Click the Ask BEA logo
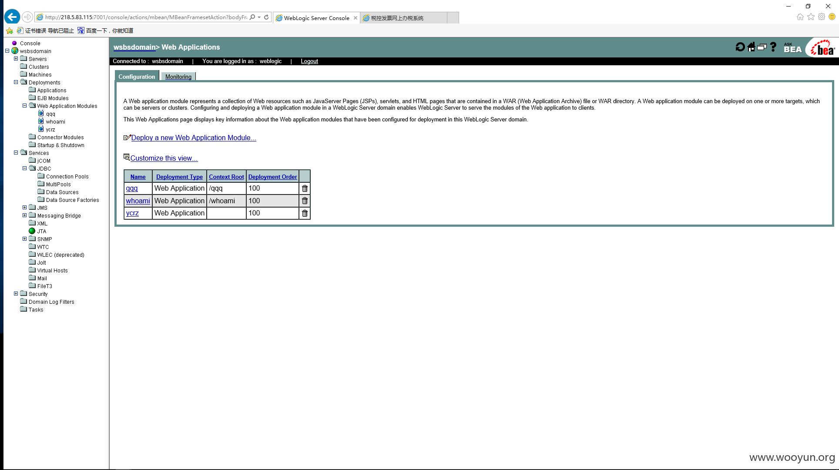This screenshot has height=470, width=839. tap(792, 48)
